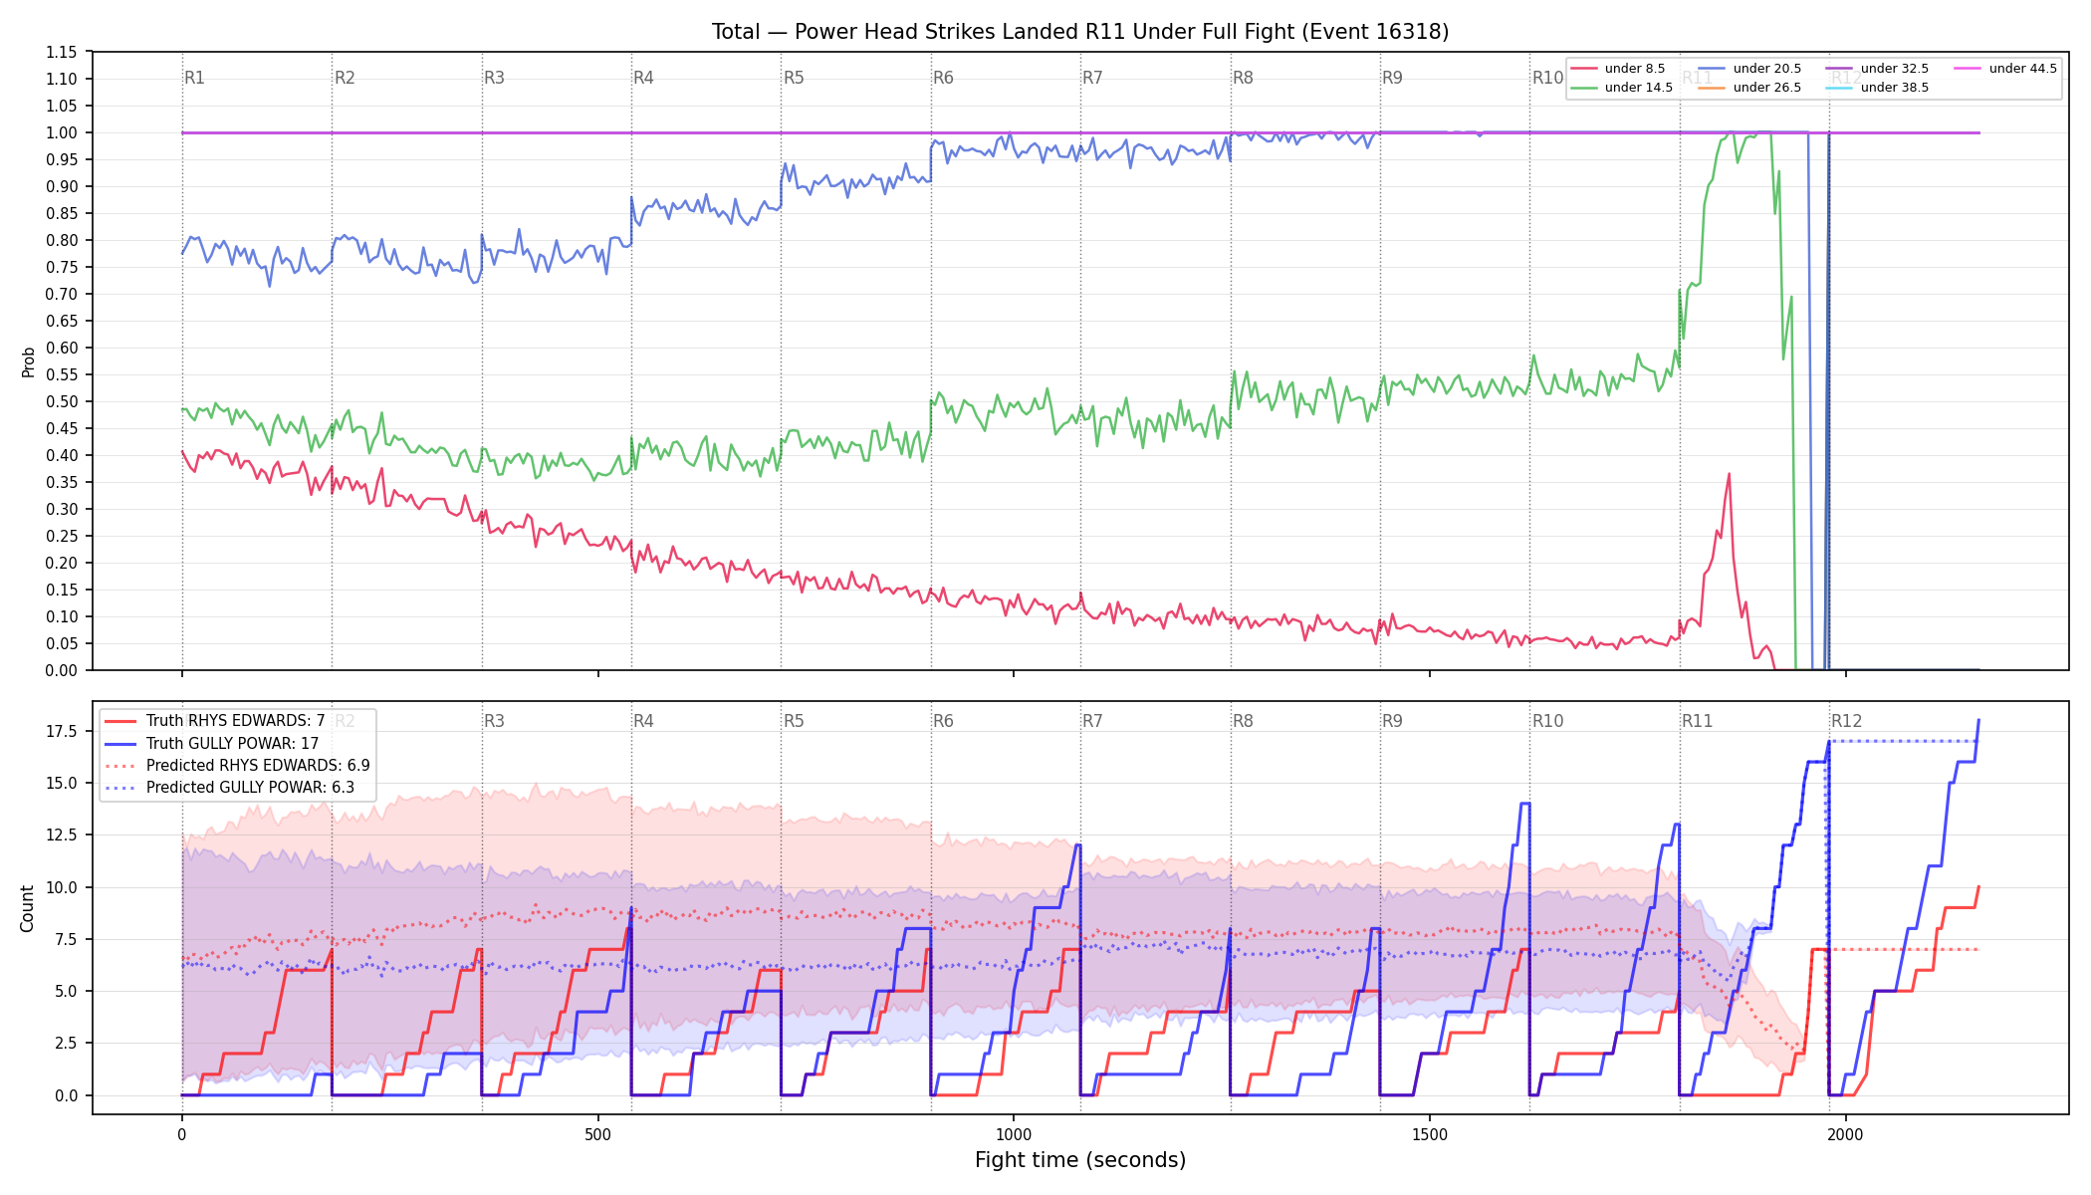2091x1195 pixels.
Task: Click the R5 round marker in count chart
Action: coord(794,721)
